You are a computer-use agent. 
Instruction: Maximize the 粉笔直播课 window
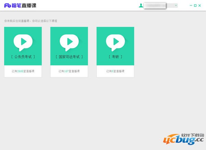pyautogui.click(x=195, y=5)
